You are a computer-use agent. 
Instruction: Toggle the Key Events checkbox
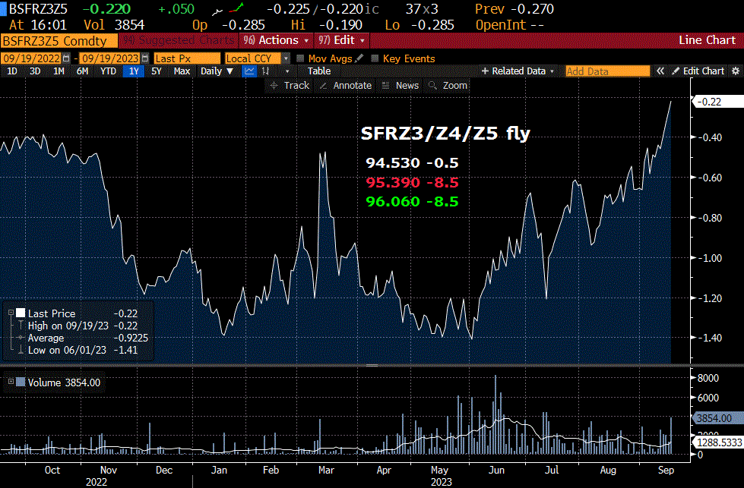pyautogui.click(x=375, y=58)
